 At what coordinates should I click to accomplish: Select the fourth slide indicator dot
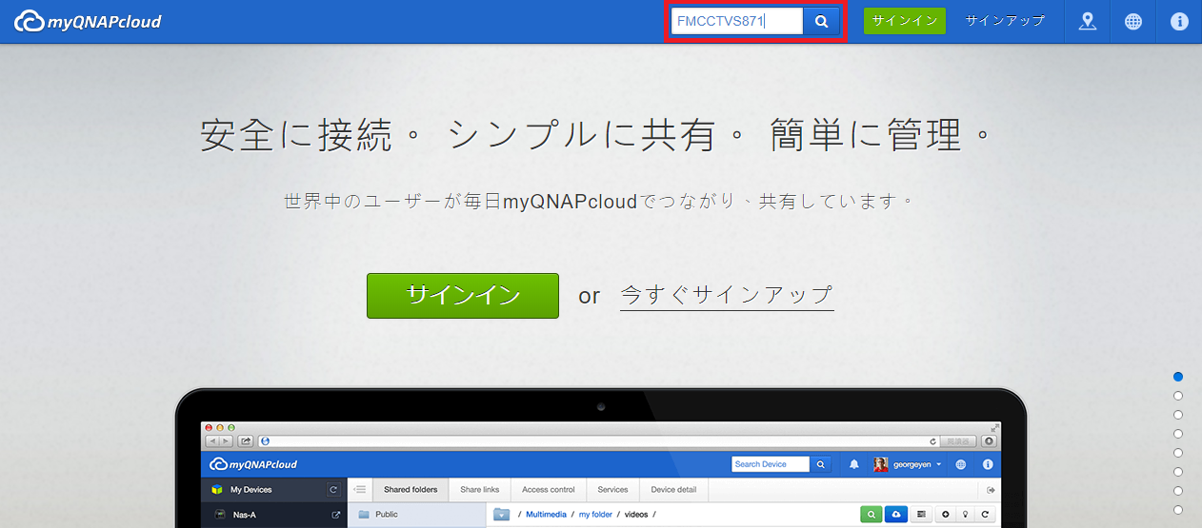point(1178,434)
